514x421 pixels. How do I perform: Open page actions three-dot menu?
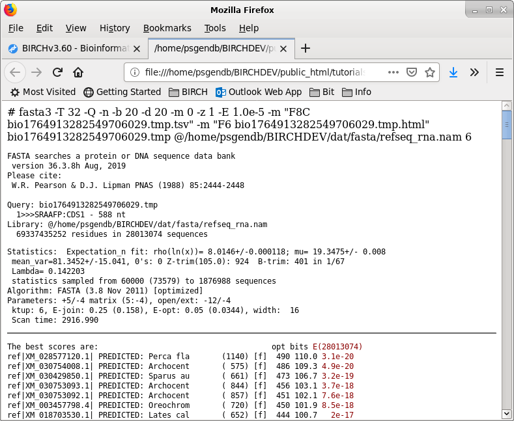(x=393, y=72)
